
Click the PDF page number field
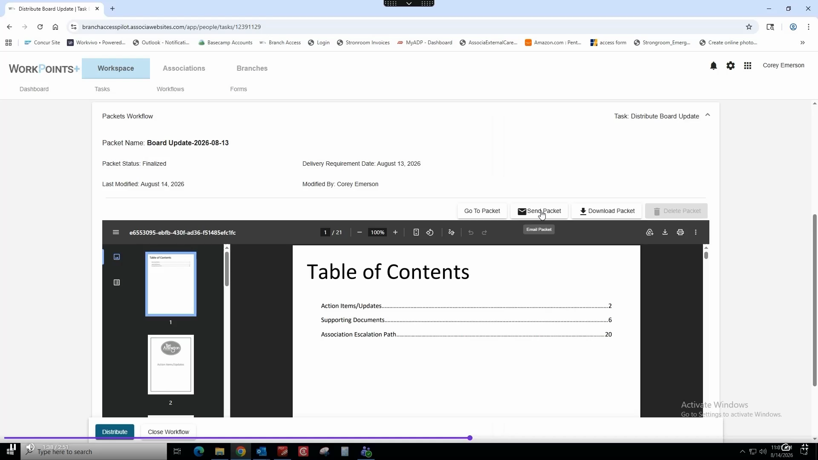[x=325, y=233]
